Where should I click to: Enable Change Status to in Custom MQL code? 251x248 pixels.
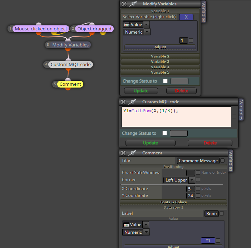165,133
